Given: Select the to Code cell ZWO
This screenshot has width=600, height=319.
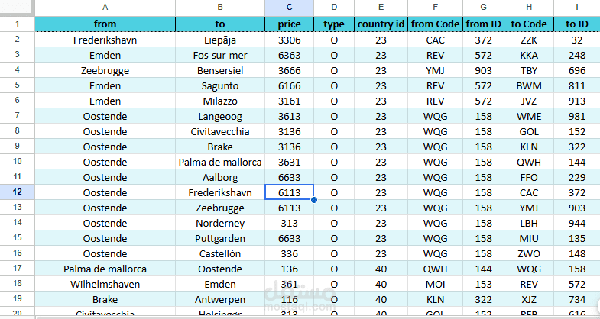Looking at the screenshot, I should pyautogui.click(x=529, y=253).
